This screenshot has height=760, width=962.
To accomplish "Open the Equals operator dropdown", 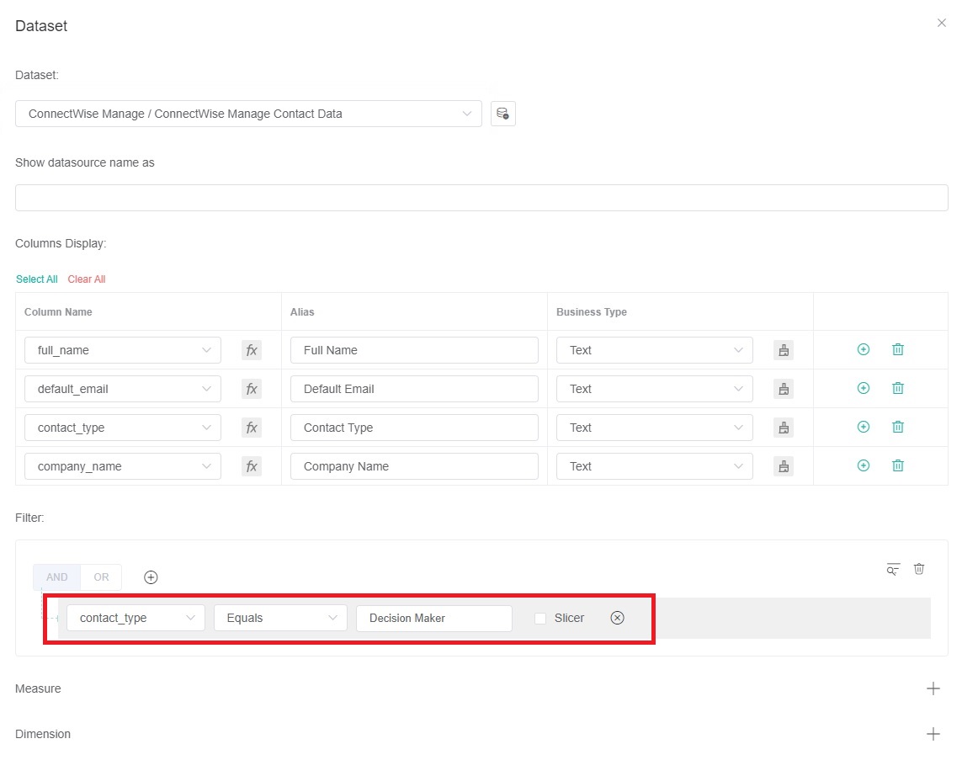I will (280, 618).
